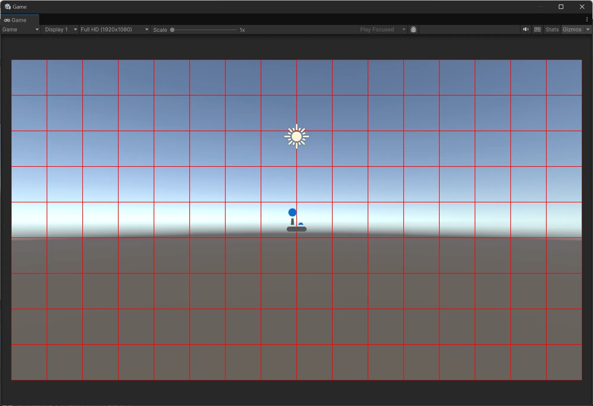Maximize the Game window
The image size is (593, 406).
pyautogui.click(x=561, y=7)
